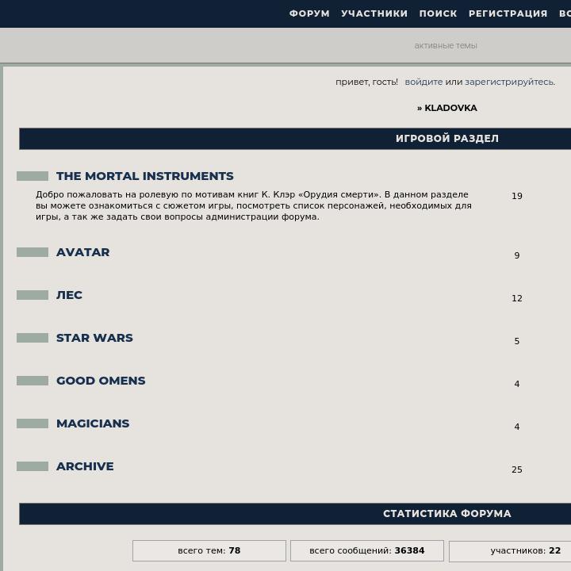Click the status icon beside Magicians
Screen dimensions: 571x571
pos(33,423)
